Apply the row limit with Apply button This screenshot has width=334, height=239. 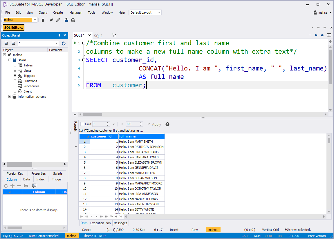point(156,124)
